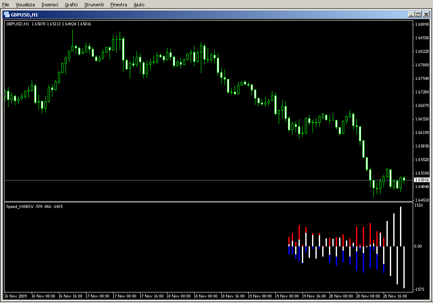Click the GBPUSD,H1 chart window icon
Viewport: 433px width, 303px height.
7,15
